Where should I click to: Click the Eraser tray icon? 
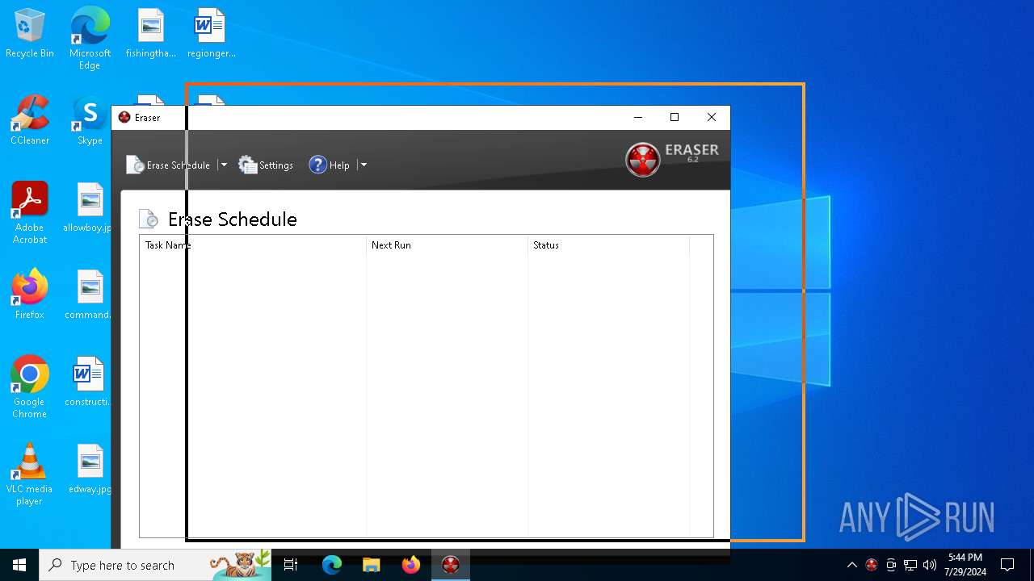871,565
